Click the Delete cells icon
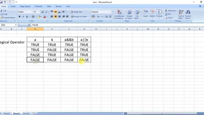 coord(152,12)
